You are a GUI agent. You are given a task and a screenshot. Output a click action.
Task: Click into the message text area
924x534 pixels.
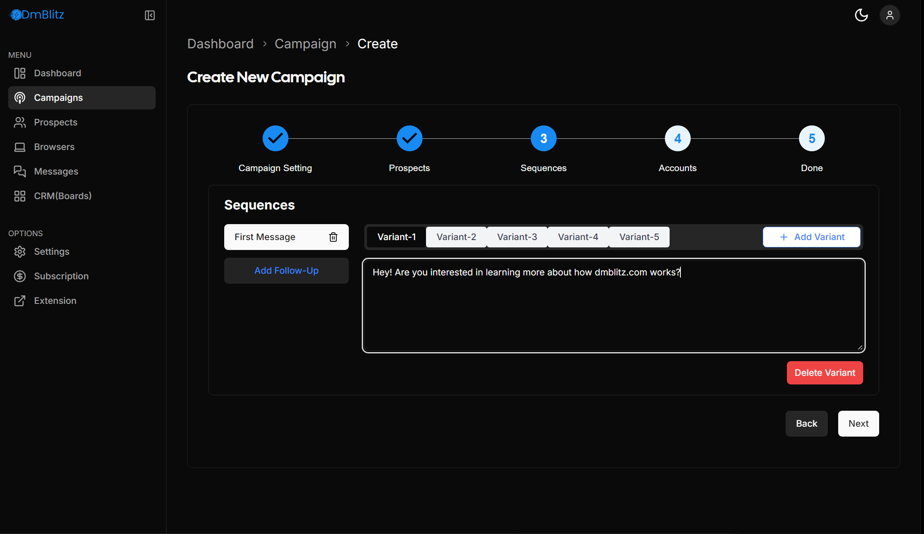(614, 306)
